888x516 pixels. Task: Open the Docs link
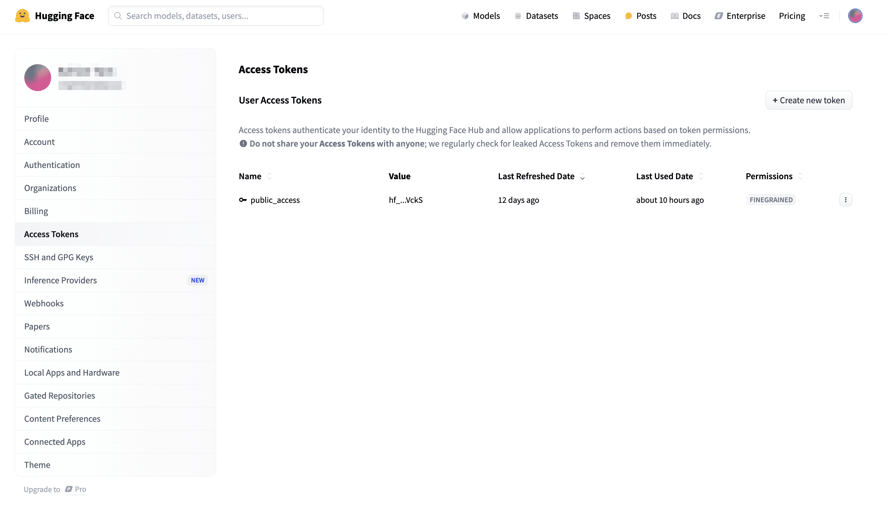tap(686, 16)
